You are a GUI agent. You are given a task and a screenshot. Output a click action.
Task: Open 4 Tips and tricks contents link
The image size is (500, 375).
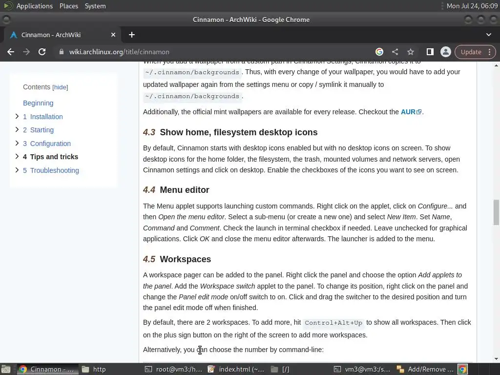pyautogui.click(x=50, y=157)
